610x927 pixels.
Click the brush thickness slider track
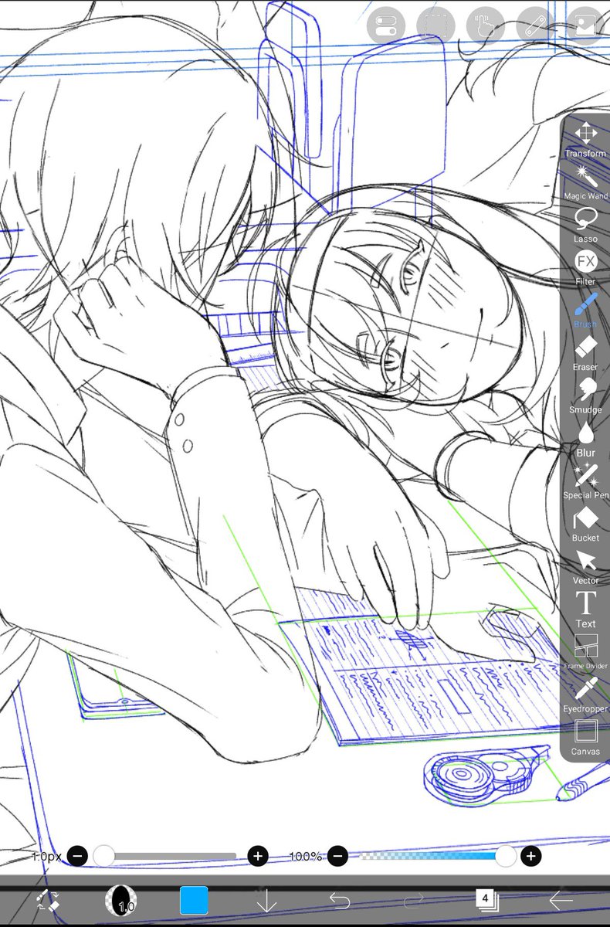click(168, 856)
